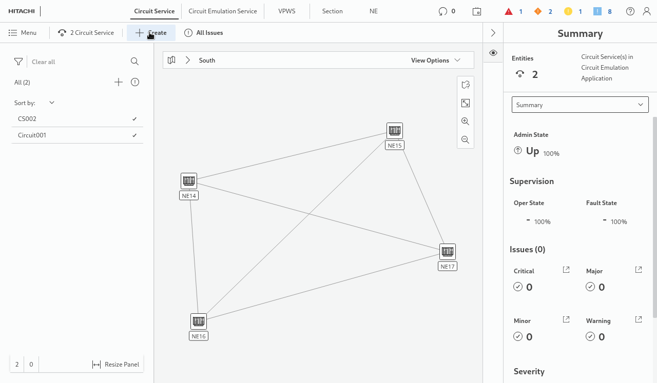Open the VPWS tab

(x=287, y=11)
